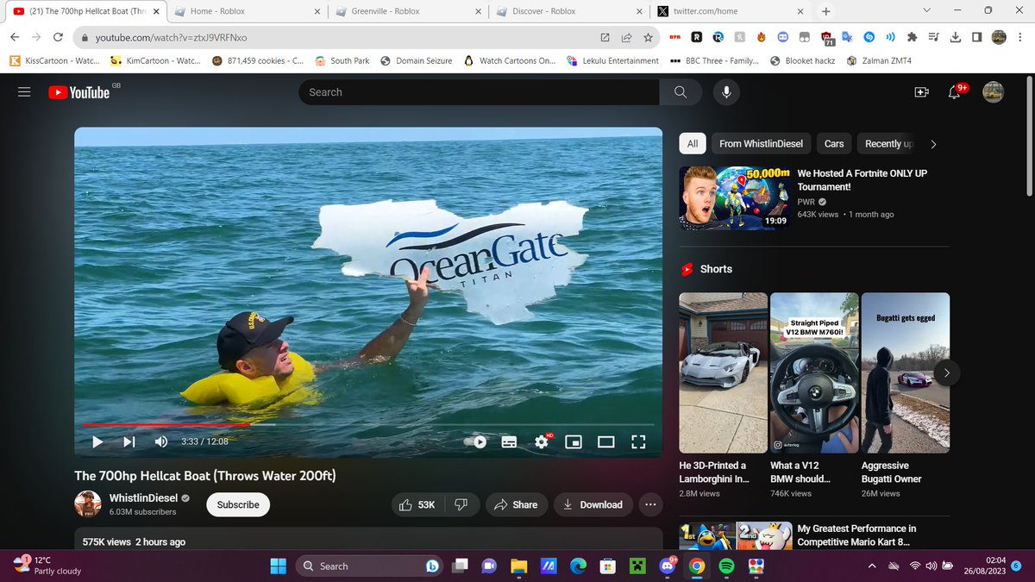Dislike the video with thumbs down
The height and width of the screenshot is (582, 1035).
(461, 504)
